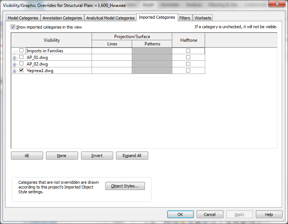Expand the AP_01.dwg tree node

pos(14,58)
